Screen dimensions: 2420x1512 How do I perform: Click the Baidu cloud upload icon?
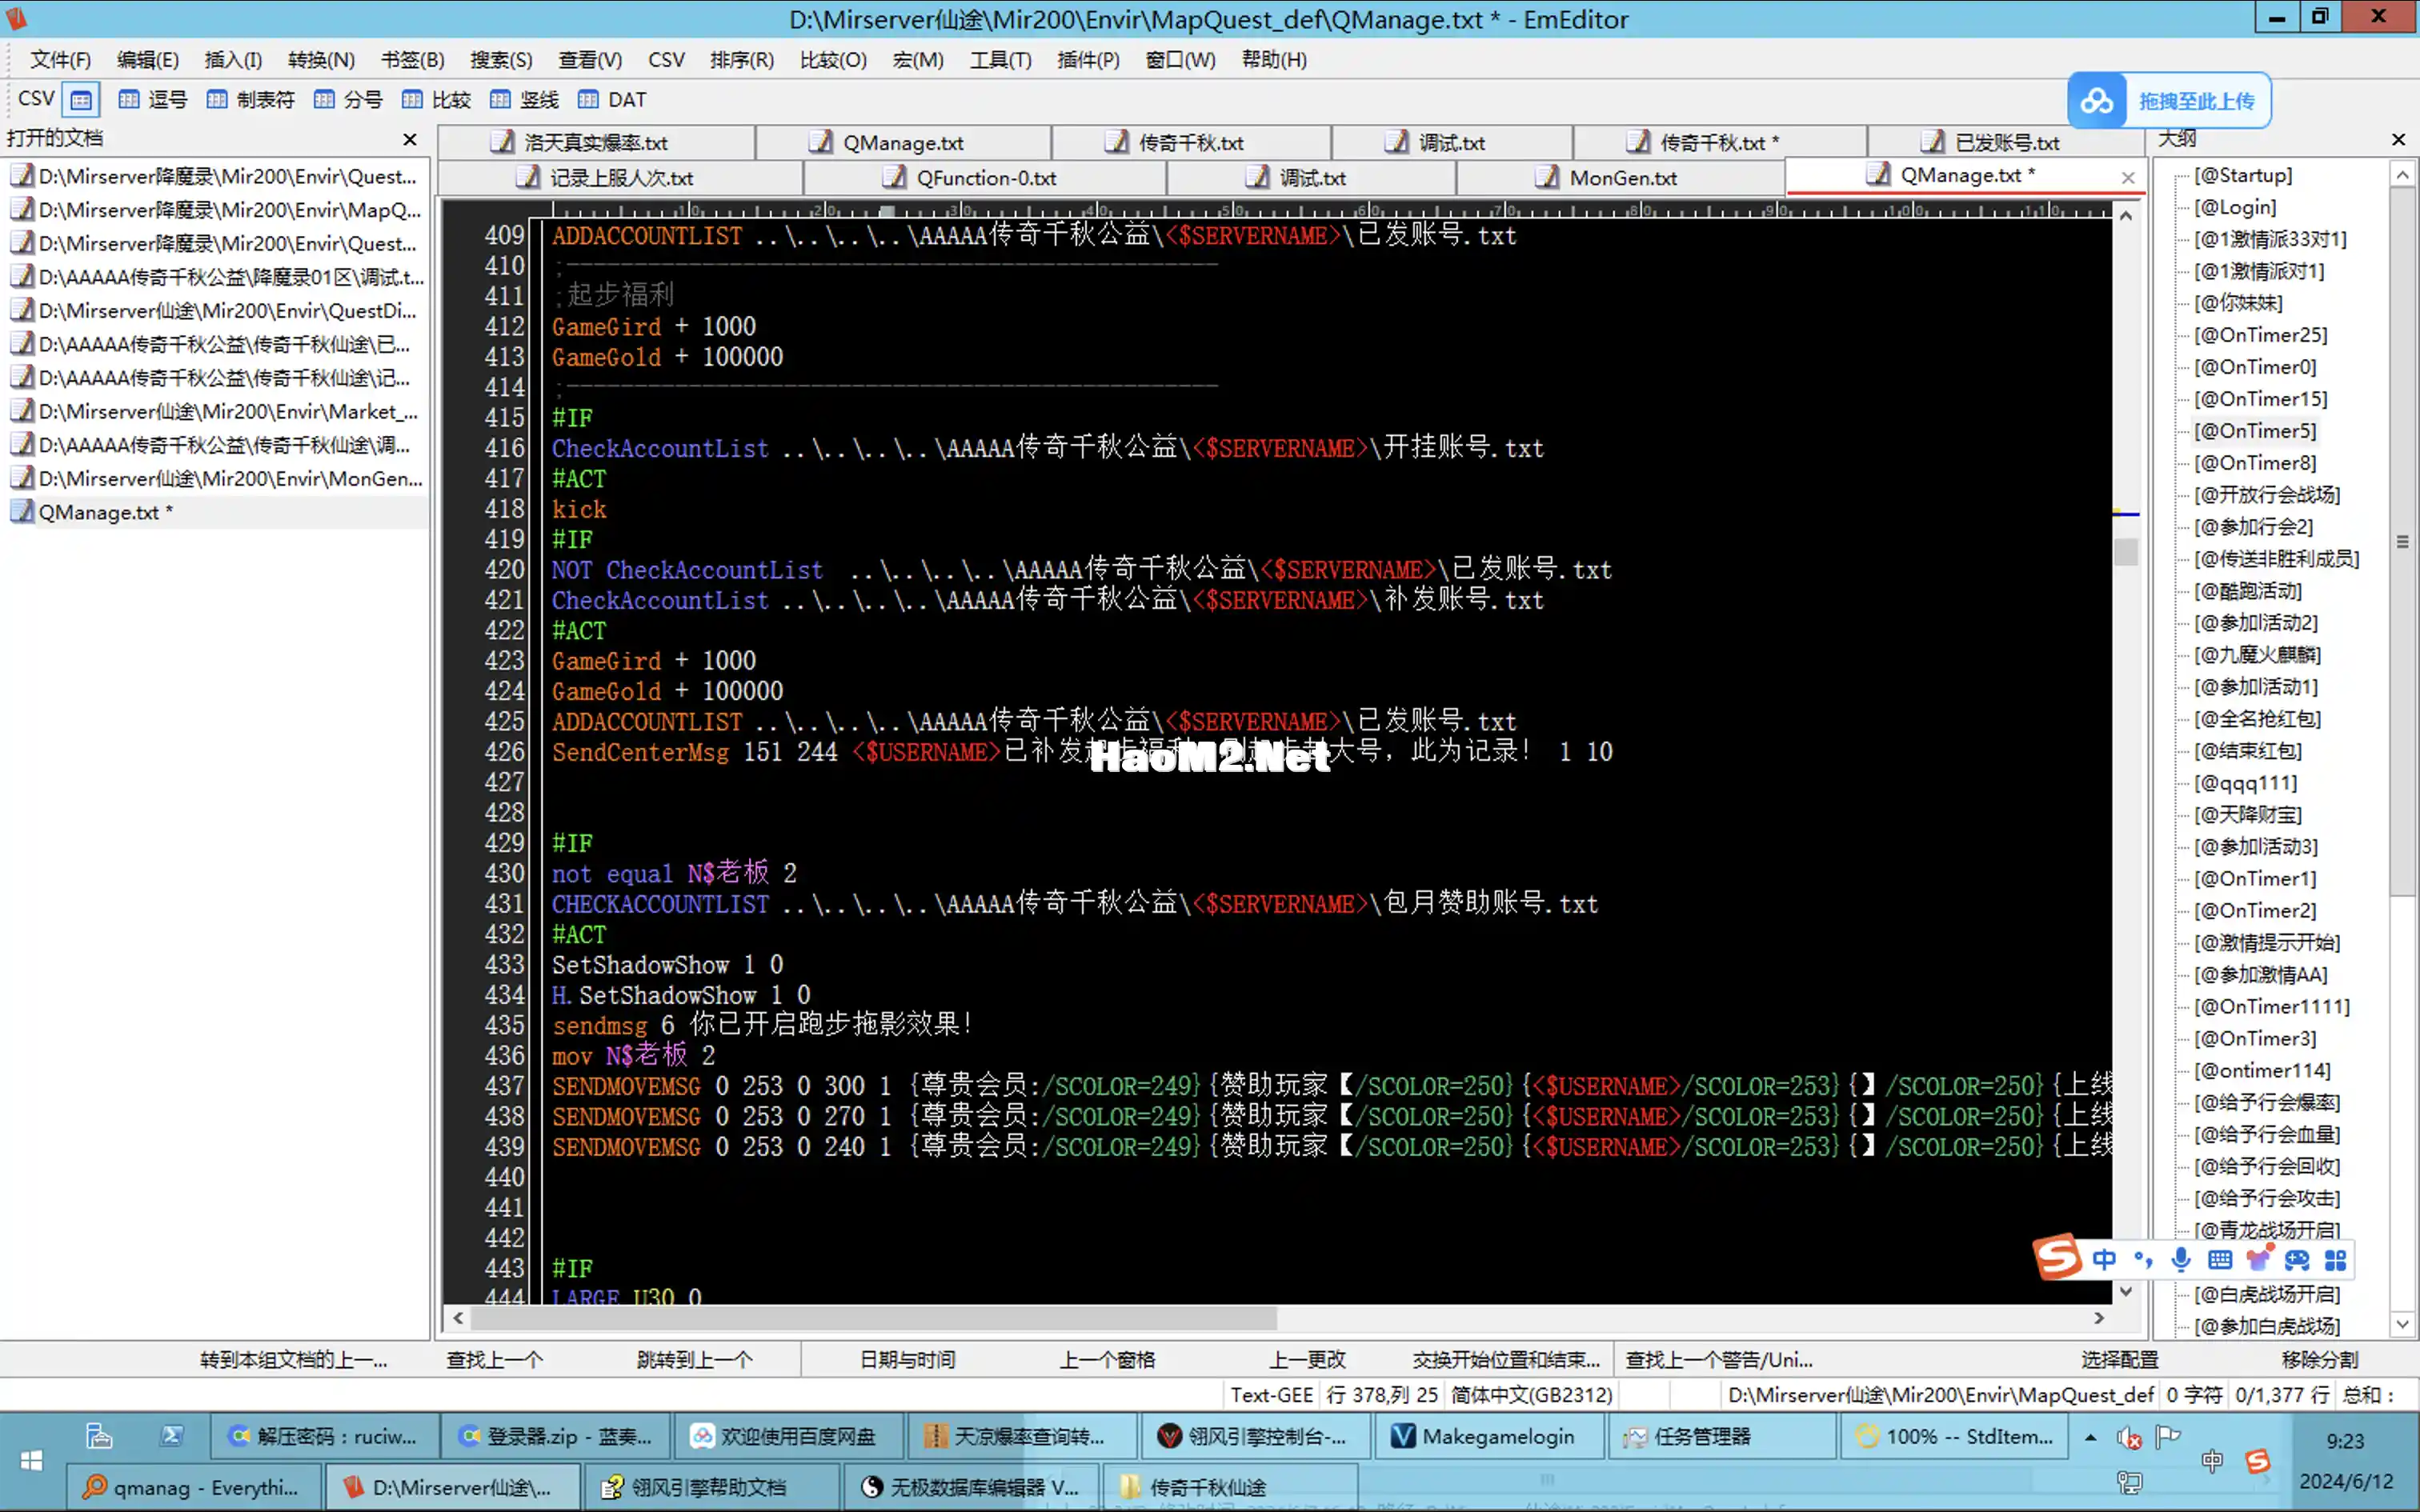(x=2096, y=101)
